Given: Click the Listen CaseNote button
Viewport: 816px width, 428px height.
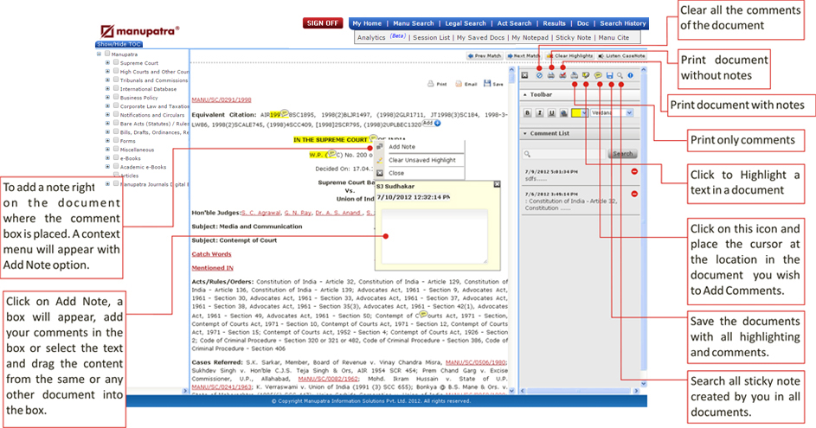Looking at the screenshot, I should (621, 55).
